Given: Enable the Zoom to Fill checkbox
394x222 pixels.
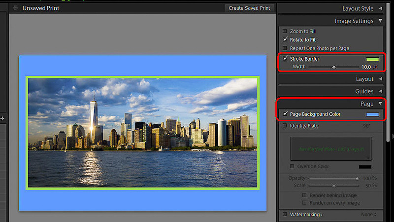Looking at the screenshot, I should (x=285, y=31).
